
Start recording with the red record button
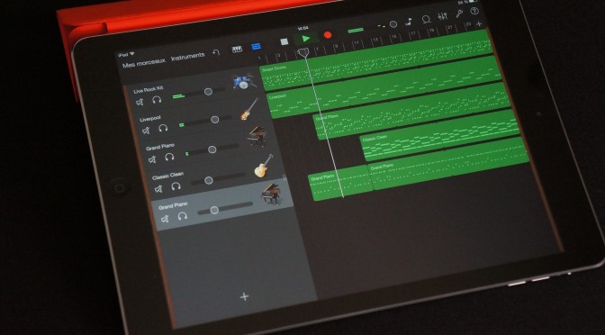pos(328,35)
